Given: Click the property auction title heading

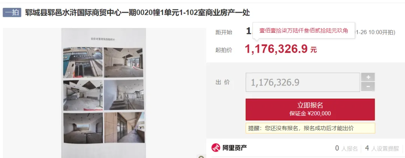Looking at the screenshot, I should pyautogui.click(x=137, y=13).
